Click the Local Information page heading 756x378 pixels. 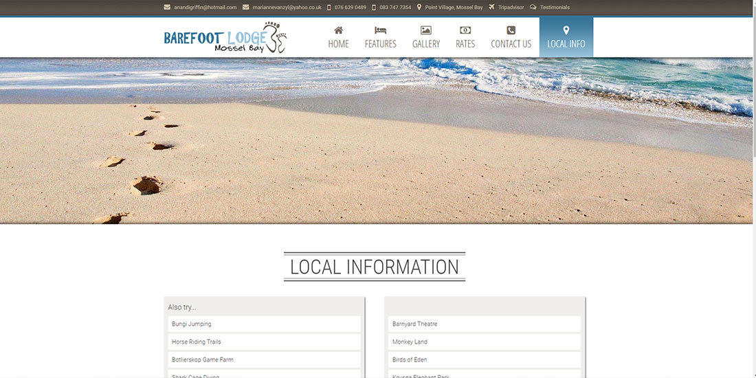point(374,267)
